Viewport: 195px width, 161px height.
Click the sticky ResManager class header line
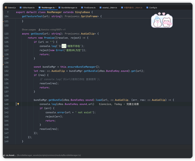[x=54, y=12]
